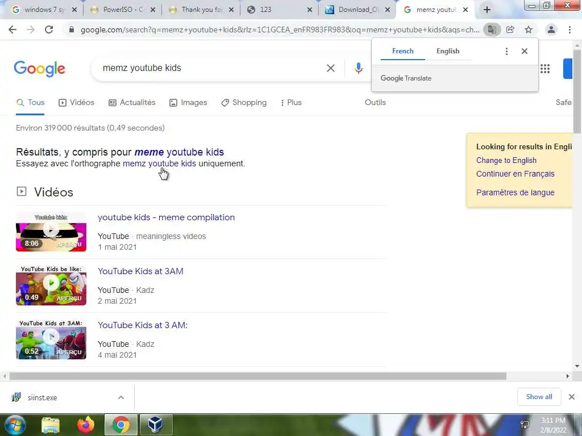Open 'Paramètres de langue' link

(515, 193)
